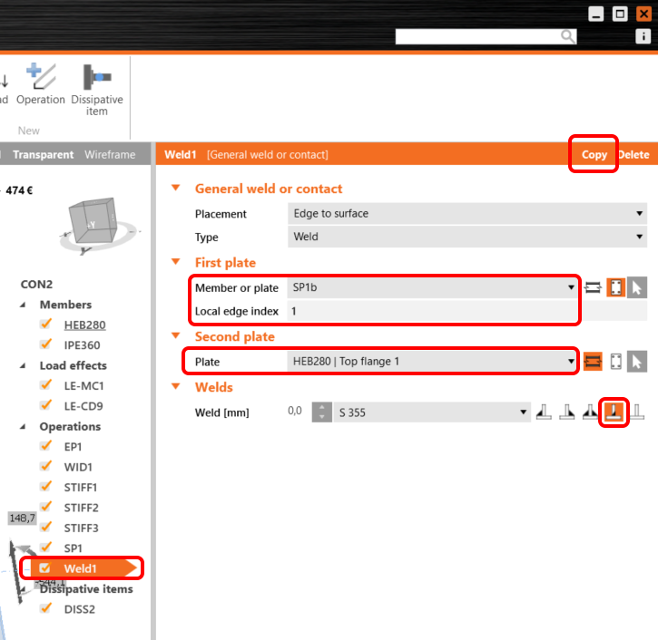Image resolution: width=658 pixels, height=640 pixels.
Task: Click the 148,7 dimension label
Action: (23, 518)
